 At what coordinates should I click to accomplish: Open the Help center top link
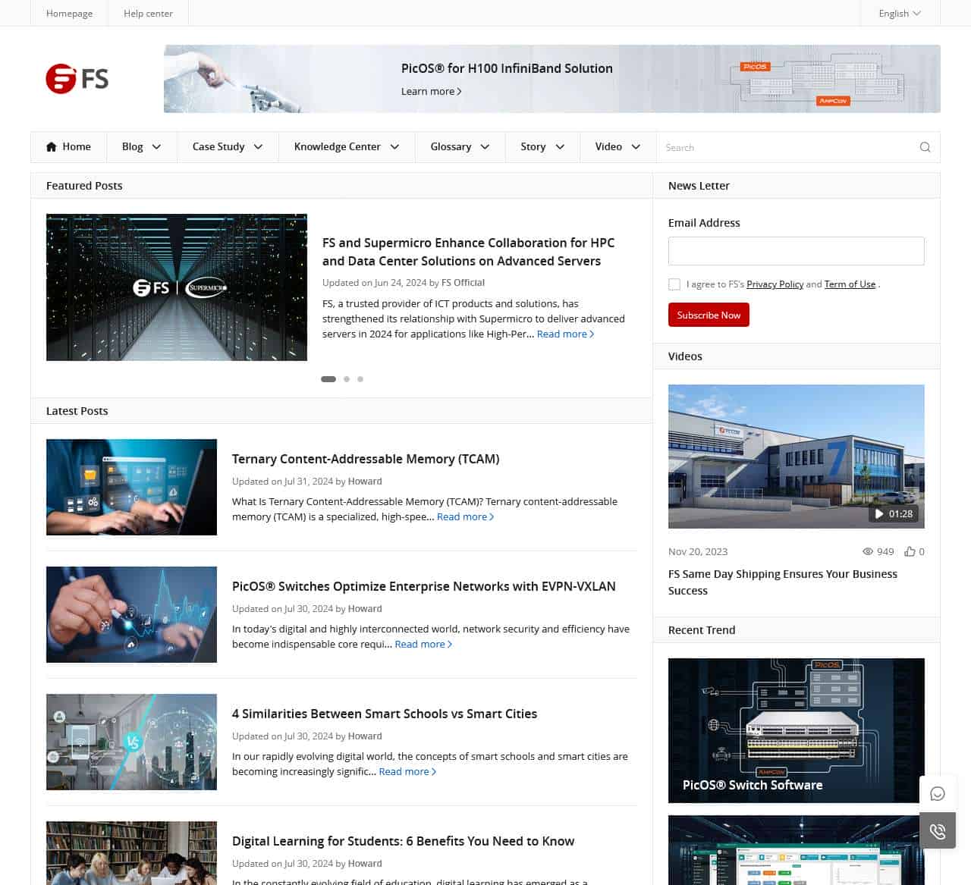(148, 14)
